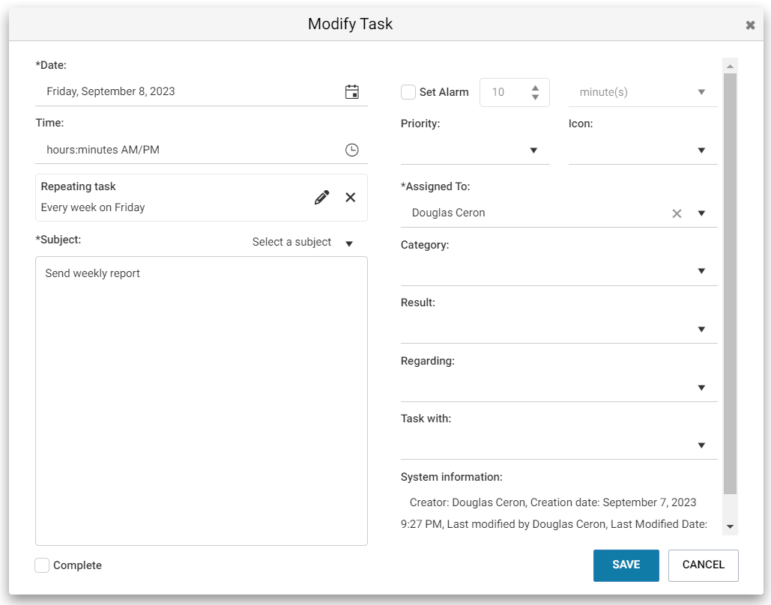Click the Modify Task title text
The image size is (771, 605).
pos(350,24)
